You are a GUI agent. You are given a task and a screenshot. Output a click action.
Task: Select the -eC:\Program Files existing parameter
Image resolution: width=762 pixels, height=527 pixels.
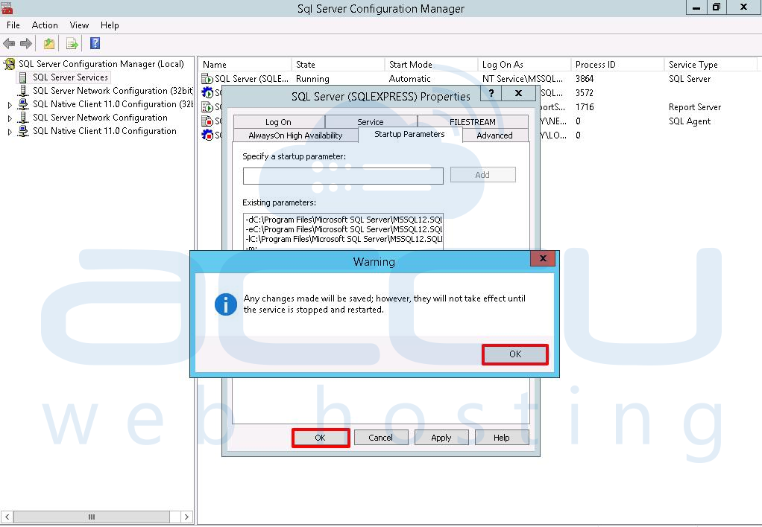344,229
